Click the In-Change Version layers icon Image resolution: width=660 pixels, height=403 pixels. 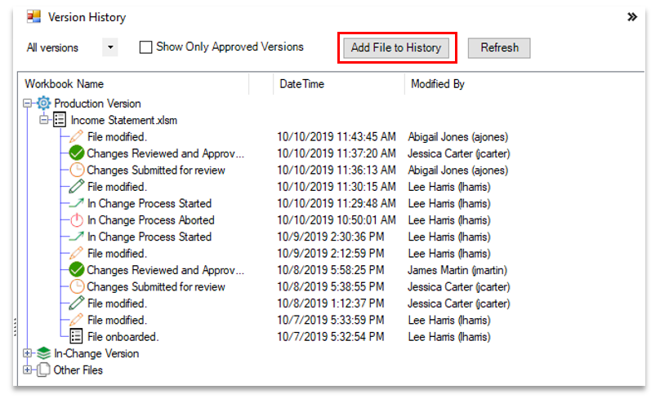43,353
